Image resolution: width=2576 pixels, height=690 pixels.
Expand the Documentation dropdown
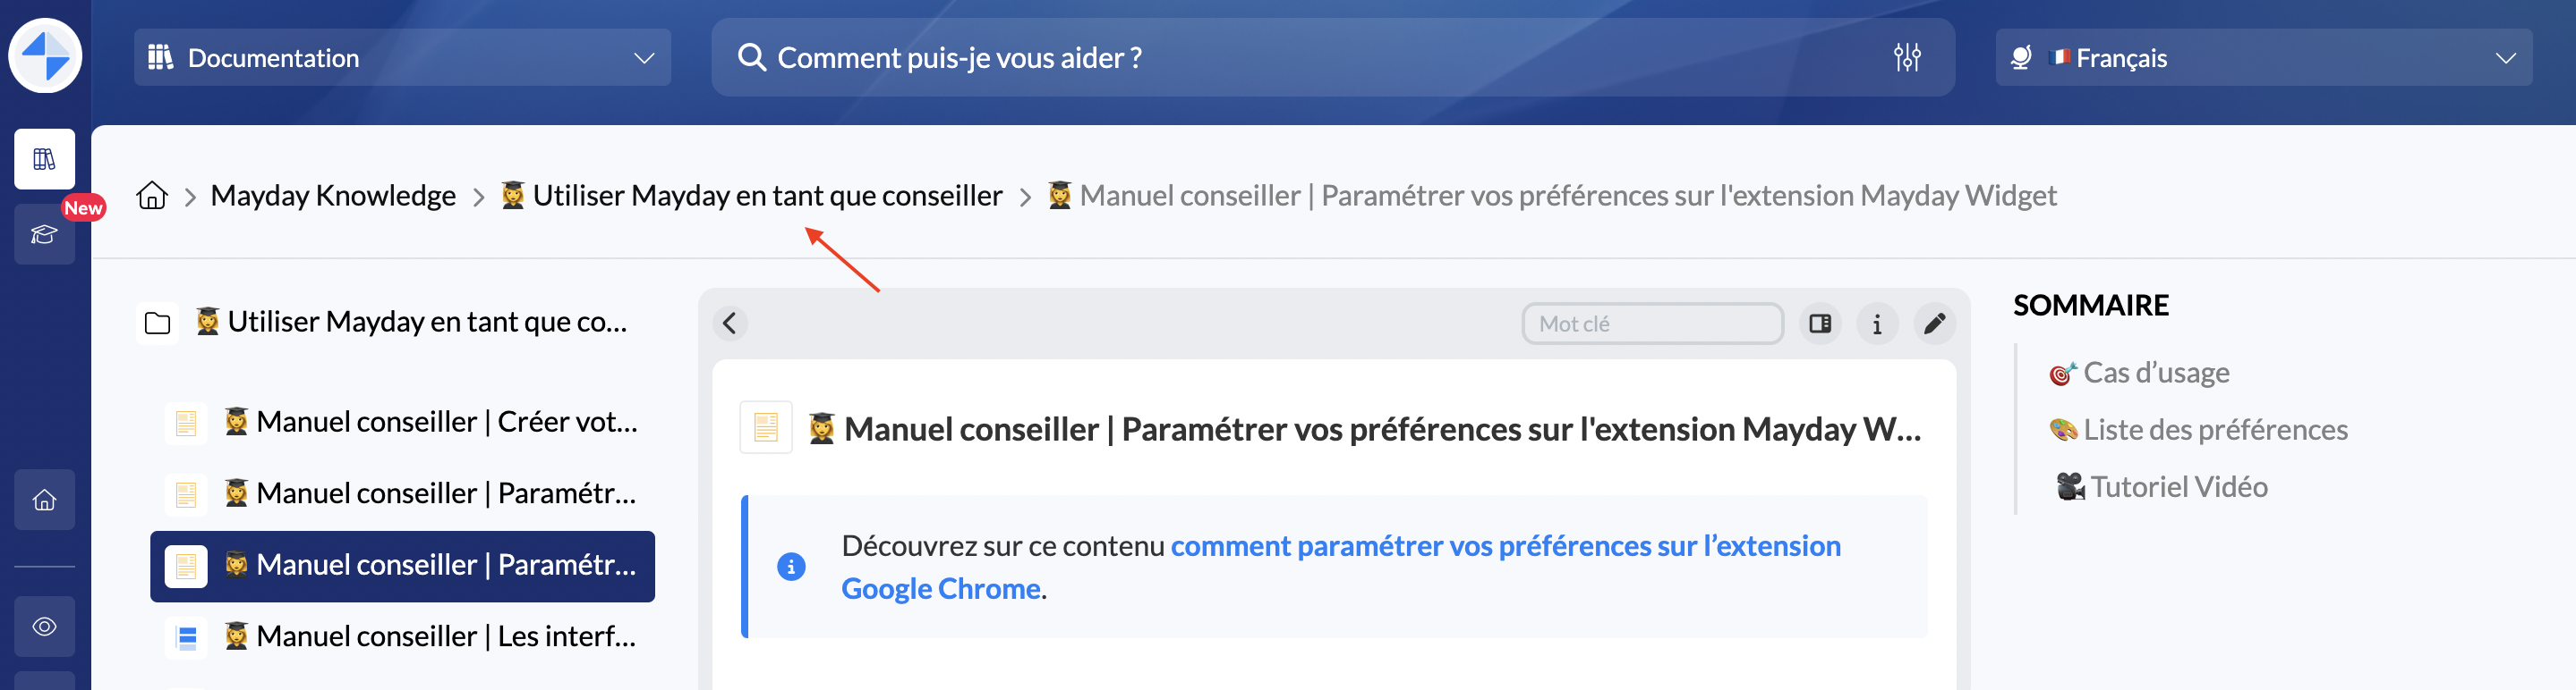pyautogui.click(x=402, y=58)
